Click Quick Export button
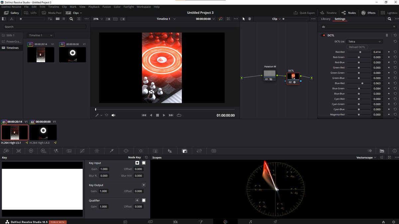The height and width of the screenshot is (224, 399). [x=304, y=13]
